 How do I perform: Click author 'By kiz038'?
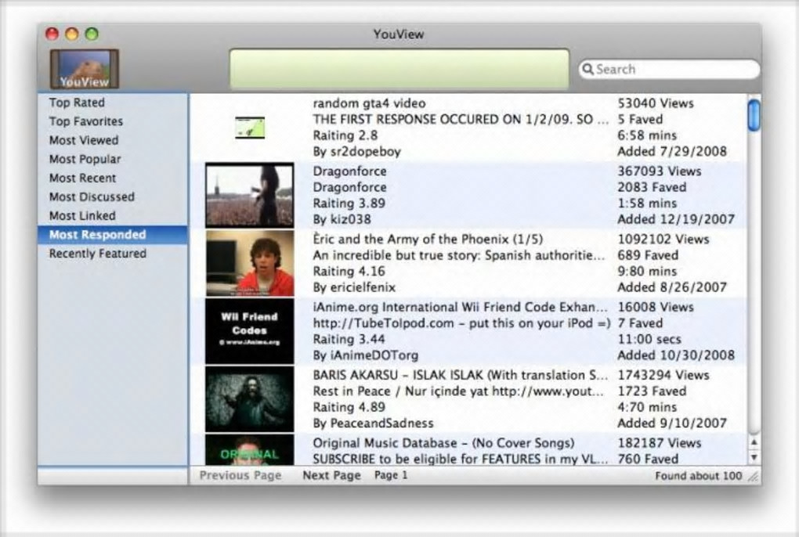click(342, 220)
